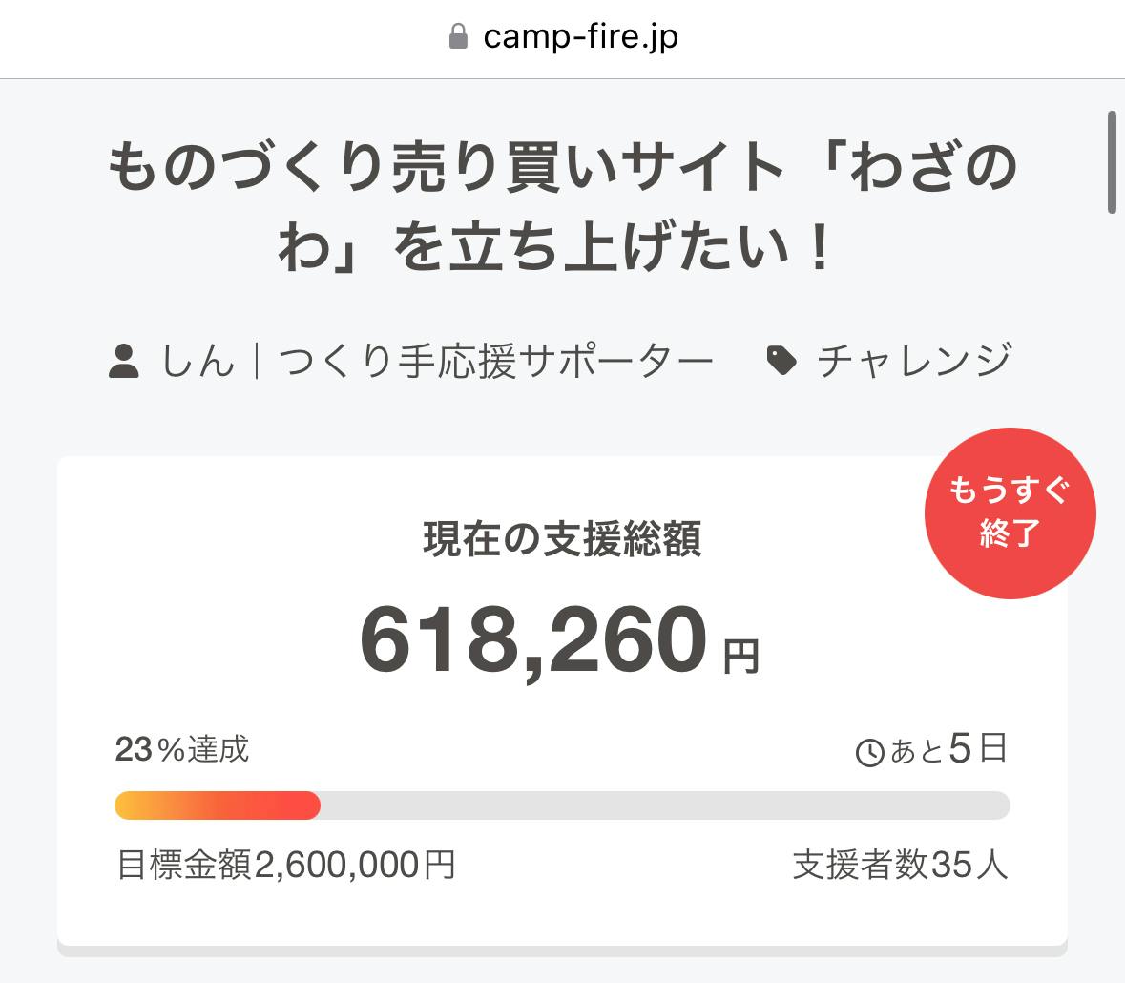This screenshot has width=1125, height=983.
Task: Click the page scrollbar thumb
Action: [1112, 162]
